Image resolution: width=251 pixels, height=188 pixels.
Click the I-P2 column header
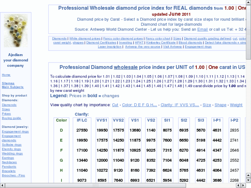pos(234,120)
